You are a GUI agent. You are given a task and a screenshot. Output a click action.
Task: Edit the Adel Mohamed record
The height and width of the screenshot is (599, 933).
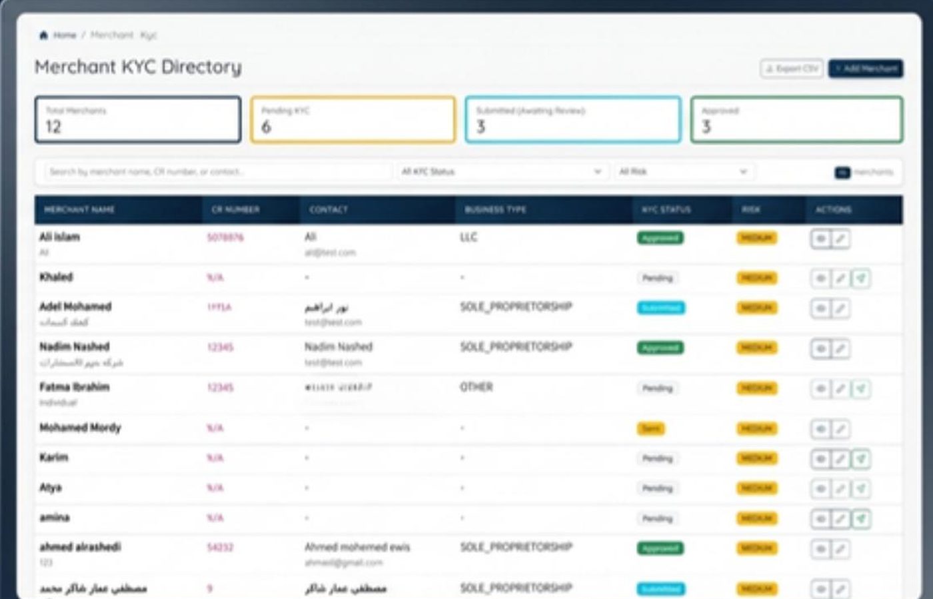coord(840,308)
